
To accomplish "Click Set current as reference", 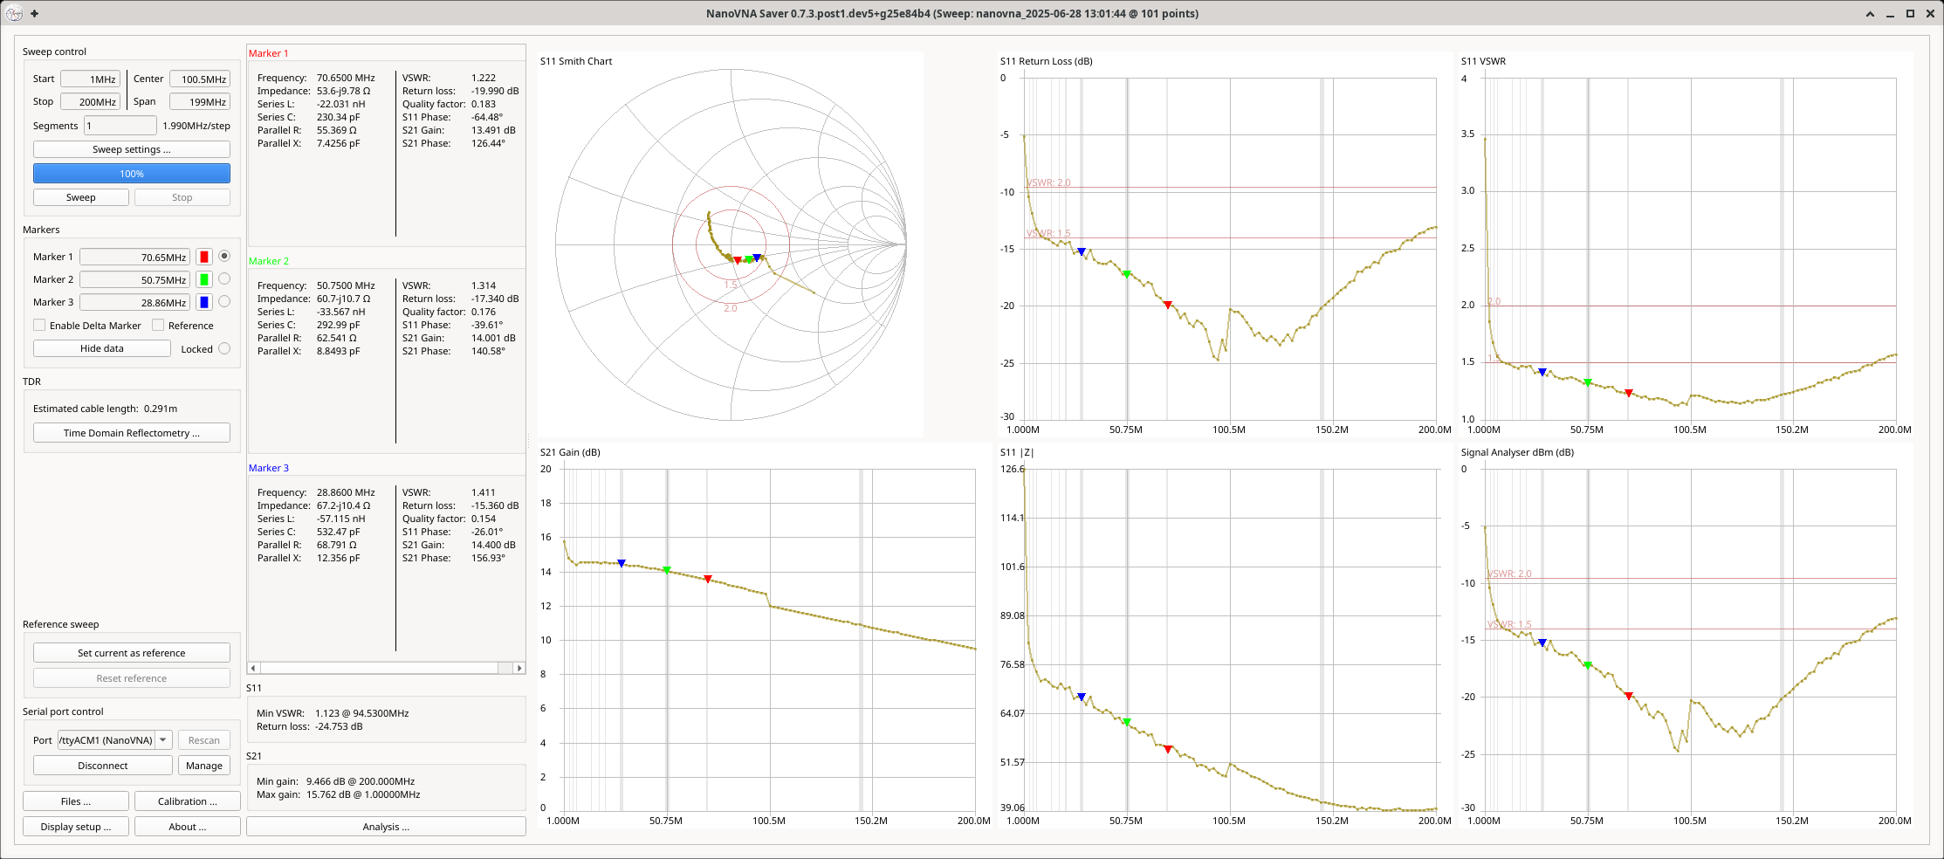I will click(132, 653).
